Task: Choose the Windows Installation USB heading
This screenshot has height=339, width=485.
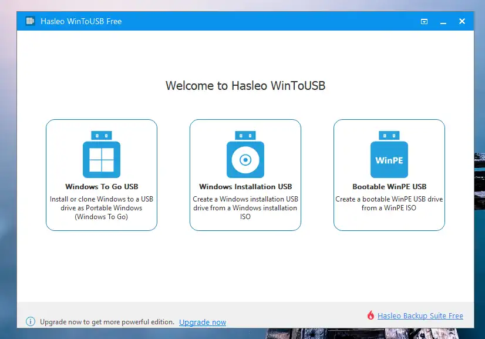Action: (245, 187)
